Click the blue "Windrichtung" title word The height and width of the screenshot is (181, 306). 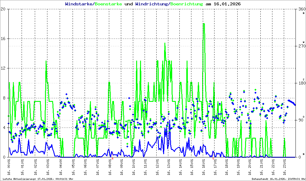pyautogui.click(x=151, y=4)
